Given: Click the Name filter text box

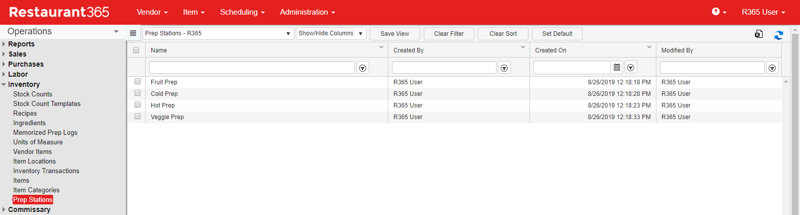Looking at the screenshot, I should [x=252, y=68].
